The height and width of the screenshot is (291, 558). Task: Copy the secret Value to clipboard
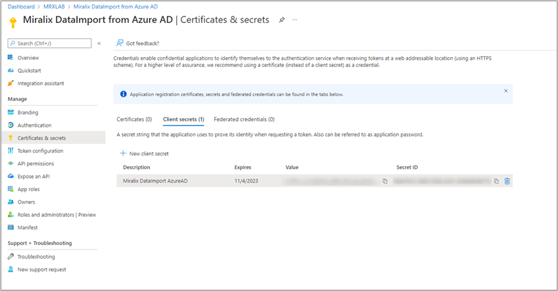pos(384,181)
